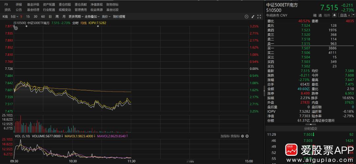The width and height of the screenshot is (356, 164).
Task: Open the drawing brush tool
Action: 253,16
